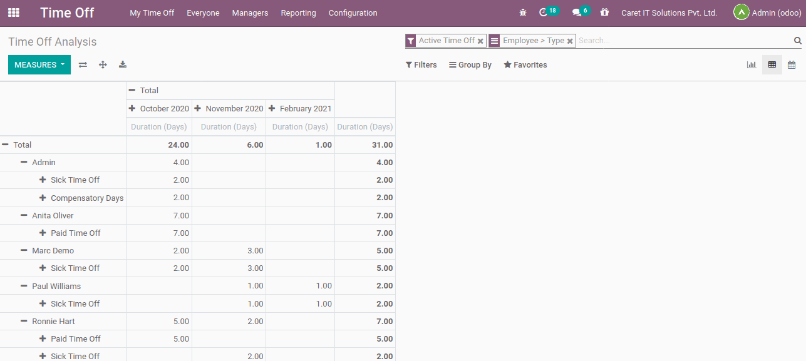The image size is (806, 361).
Task: Click the expand all icon
Action: click(103, 64)
